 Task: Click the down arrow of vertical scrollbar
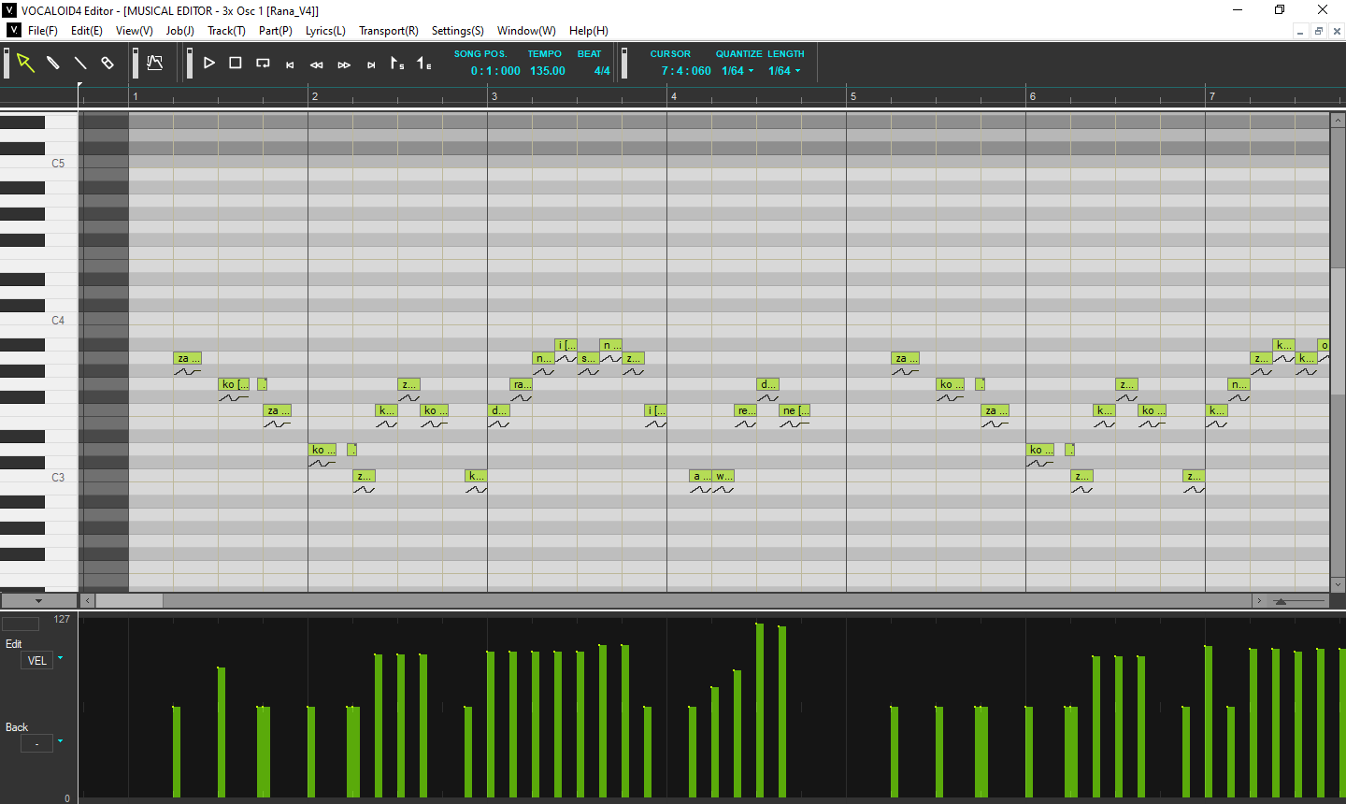point(1338,585)
